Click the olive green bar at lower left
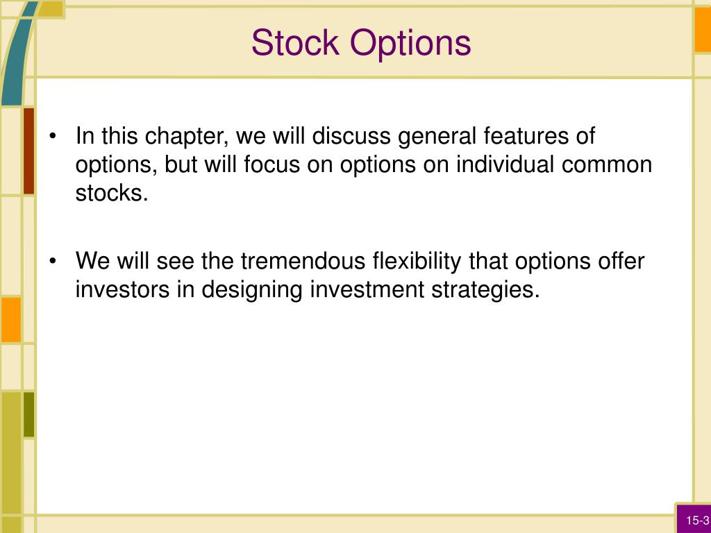 (28, 415)
